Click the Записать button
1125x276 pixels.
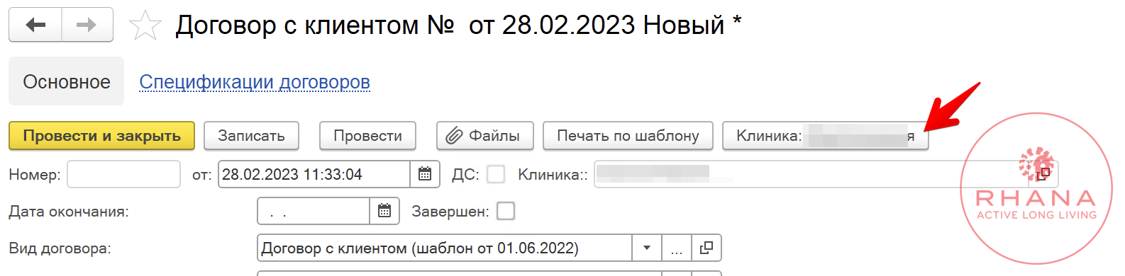pos(251,135)
